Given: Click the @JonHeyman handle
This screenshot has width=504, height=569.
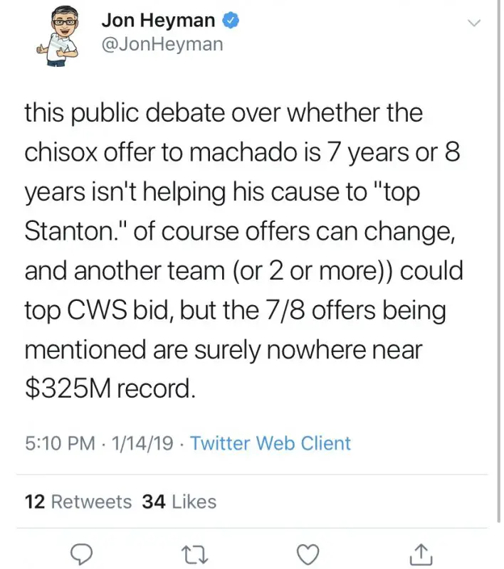Looking at the screenshot, I should [162, 44].
